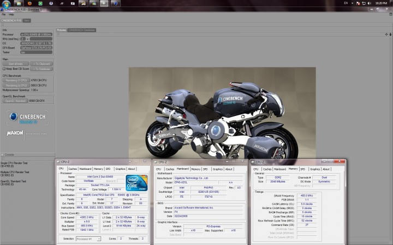This screenshot has width=393, height=245.
Task: Select SPD tab in first CPU-Z window
Action: click(108, 169)
